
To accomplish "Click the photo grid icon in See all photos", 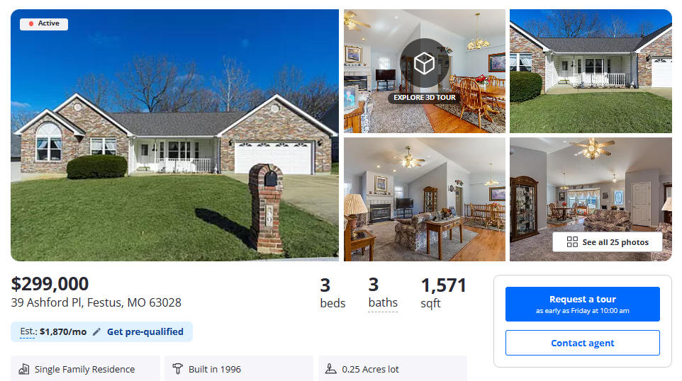I will point(572,242).
